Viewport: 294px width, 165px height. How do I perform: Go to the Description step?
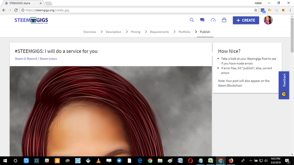click(x=113, y=32)
